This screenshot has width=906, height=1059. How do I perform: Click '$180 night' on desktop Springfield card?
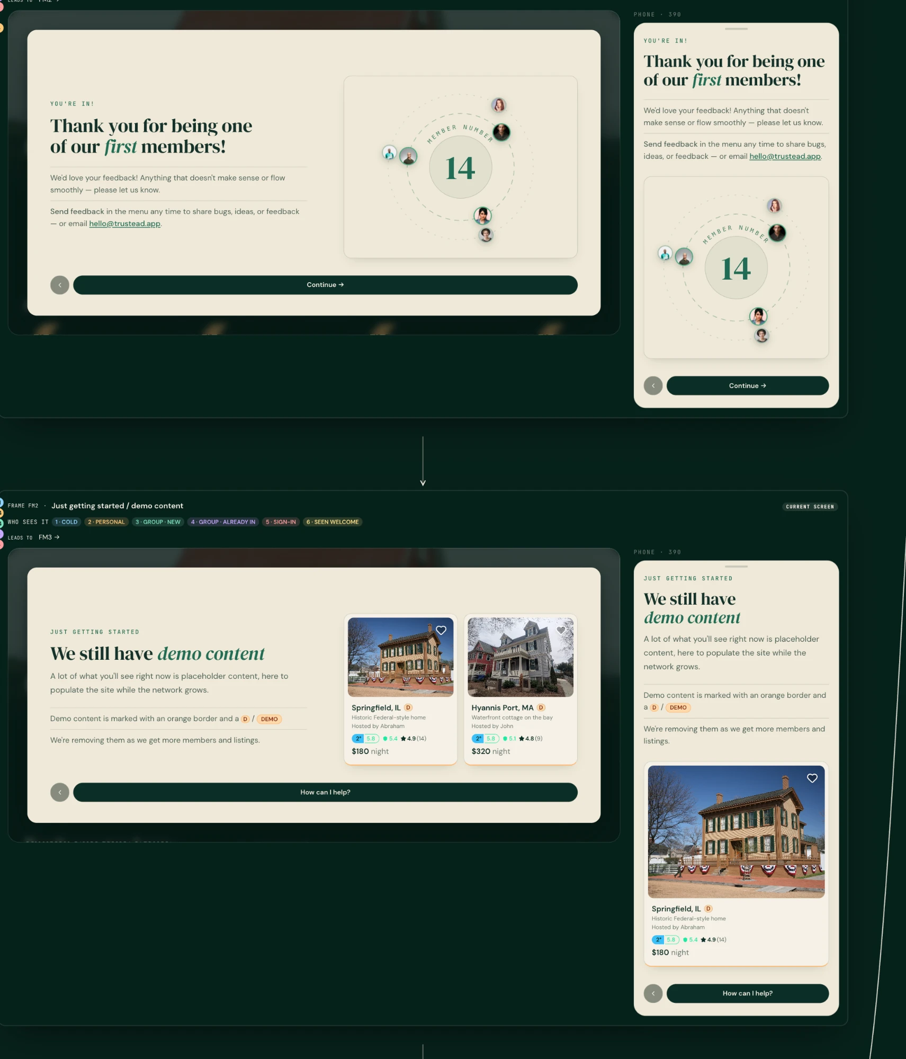coord(370,751)
